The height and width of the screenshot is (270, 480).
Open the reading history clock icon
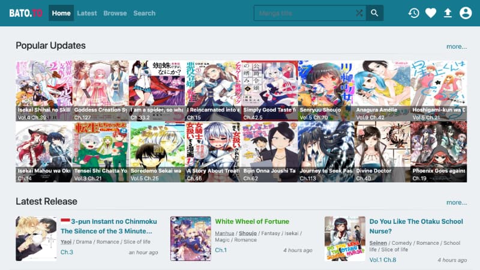pos(413,13)
